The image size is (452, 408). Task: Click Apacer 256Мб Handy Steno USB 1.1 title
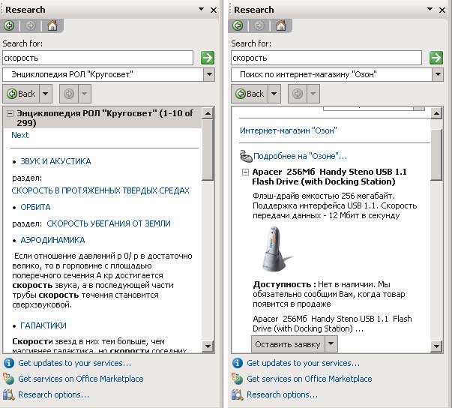point(329,177)
